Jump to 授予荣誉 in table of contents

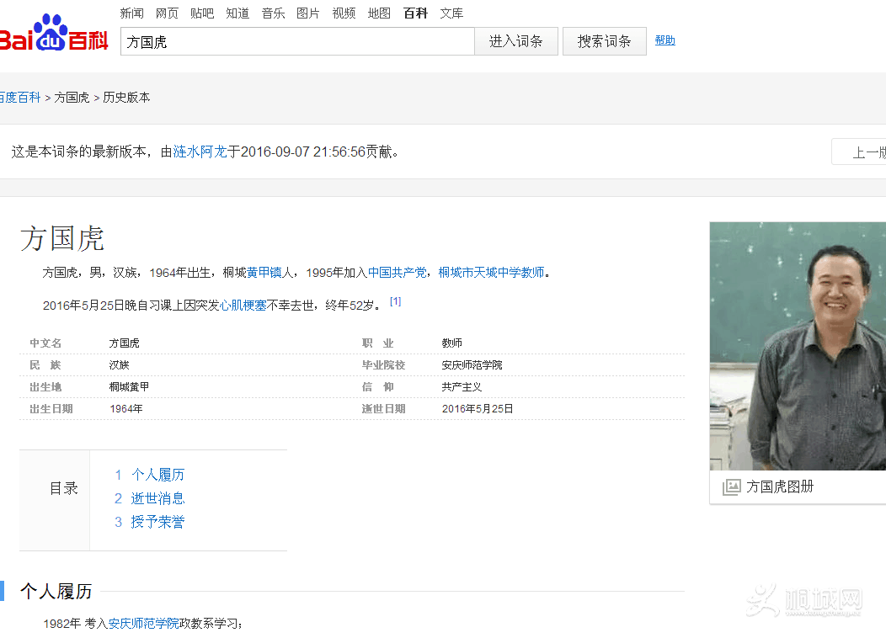(x=157, y=522)
